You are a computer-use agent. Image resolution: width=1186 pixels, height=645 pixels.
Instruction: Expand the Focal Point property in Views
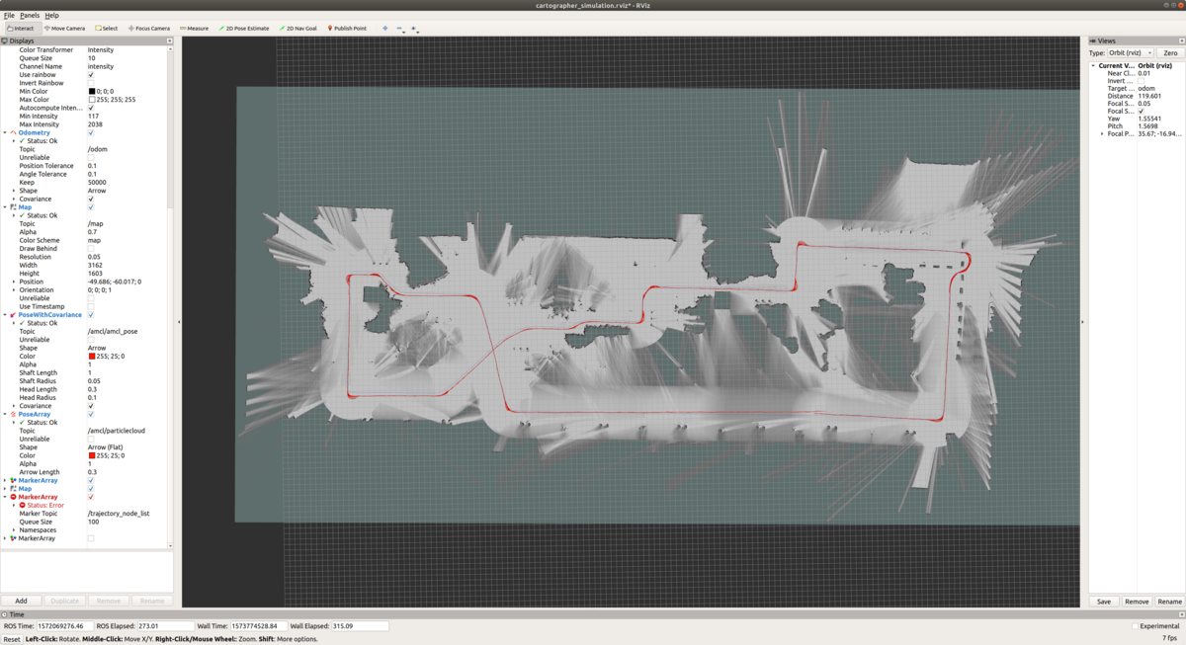tap(1102, 133)
